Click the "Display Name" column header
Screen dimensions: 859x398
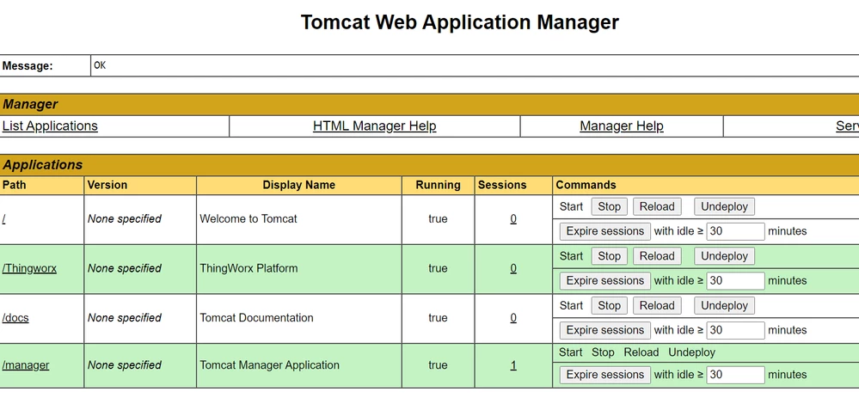pyautogui.click(x=298, y=185)
